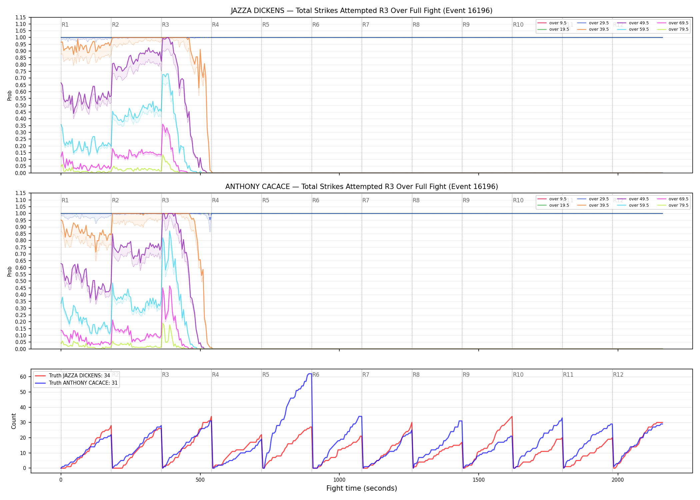This screenshot has height=500, width=700.
Task: Pick 'over 29.5' in Anthony Cacace legend
Action: [x=599, y=199]
